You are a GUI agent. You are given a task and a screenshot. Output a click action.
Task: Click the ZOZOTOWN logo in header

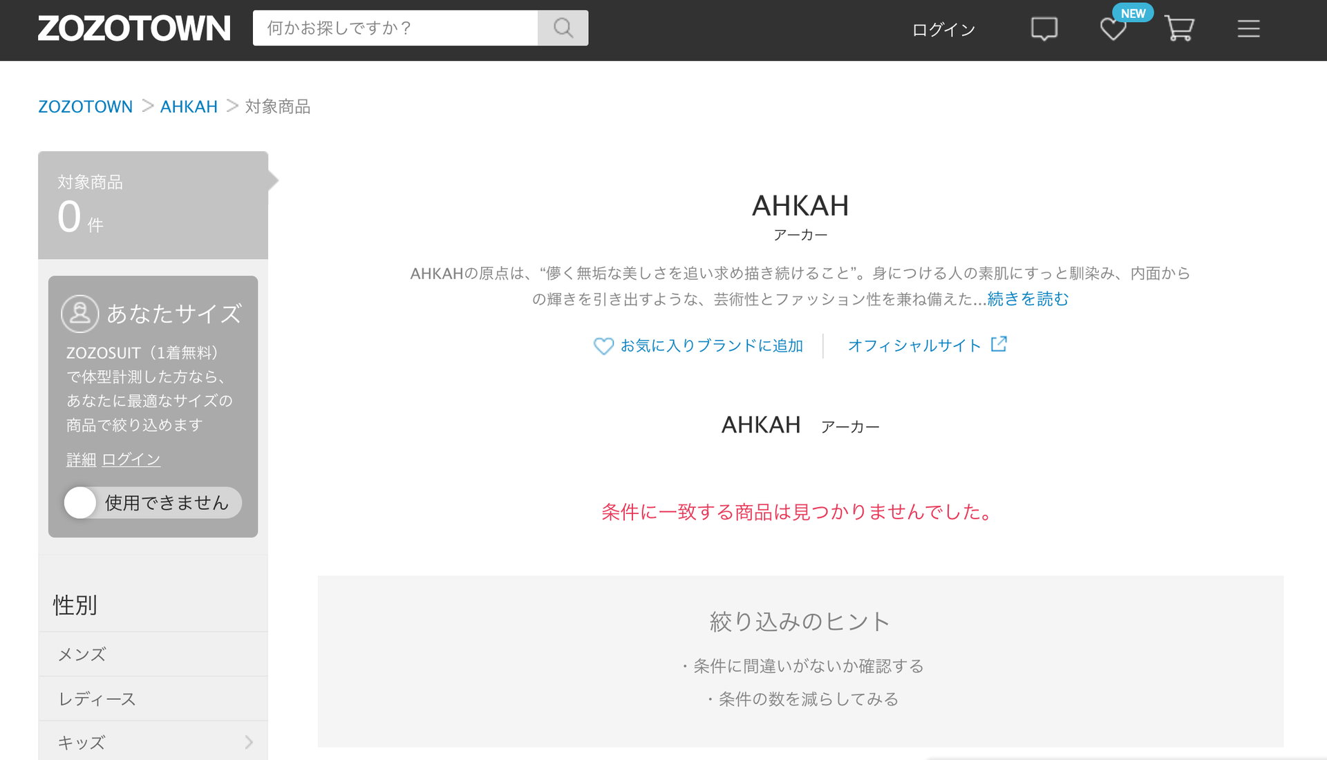click(x=134, y=28)
